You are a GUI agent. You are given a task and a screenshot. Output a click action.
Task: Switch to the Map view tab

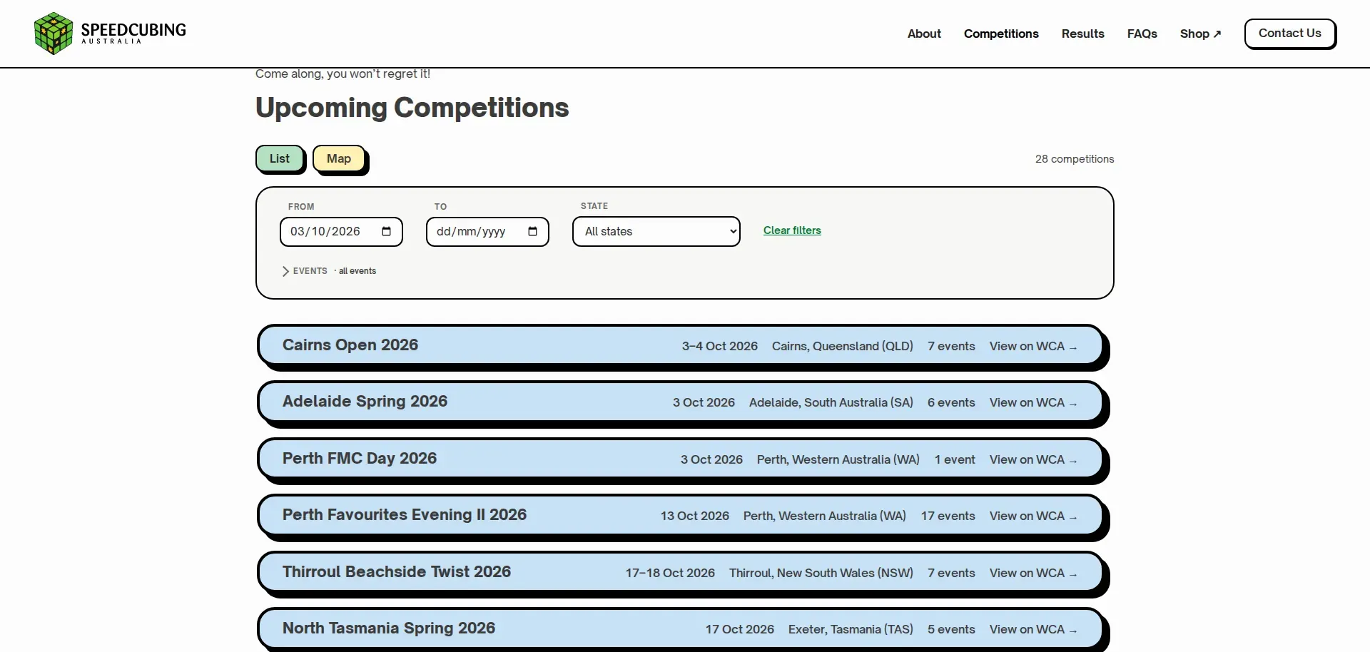pos(339,158)
